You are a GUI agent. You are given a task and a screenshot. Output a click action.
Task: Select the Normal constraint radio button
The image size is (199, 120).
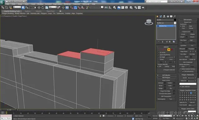188,28
